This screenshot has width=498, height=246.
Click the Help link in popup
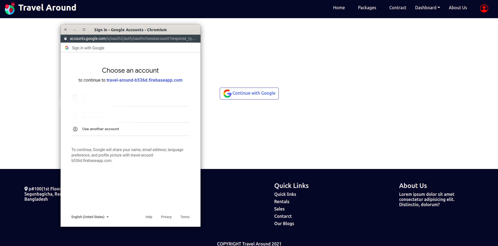click(x=149, y=217)
